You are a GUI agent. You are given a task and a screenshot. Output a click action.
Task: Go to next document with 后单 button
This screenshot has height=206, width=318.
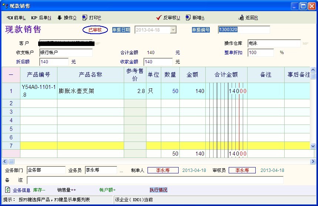pos(41,18)
